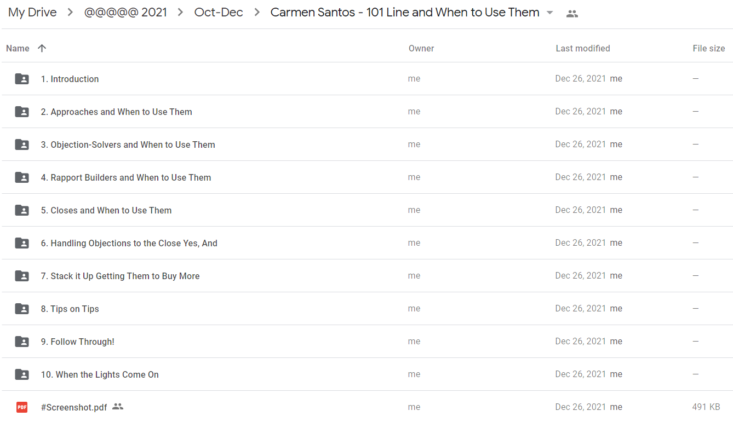Image resolution: width=733 pixels, height=422 pixels.
Task: Open dropdown arrow after current folder title
Action: pos(550,13)
